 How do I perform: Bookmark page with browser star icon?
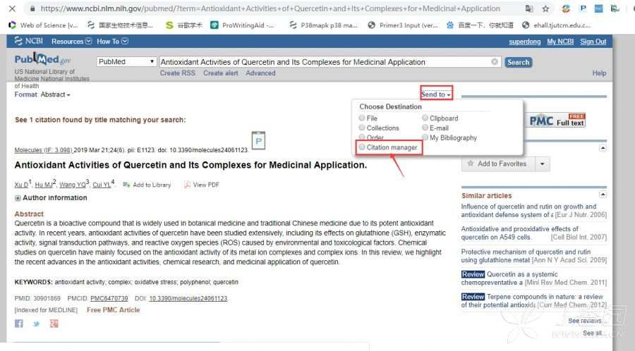click(545, 9)
